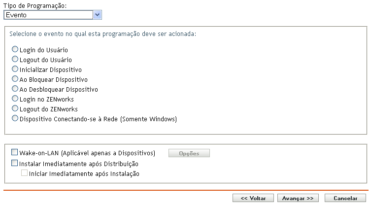Open the Tipo de Programação dropdown arrow
This screenshot has width=370, height=206.
point(97,15)
